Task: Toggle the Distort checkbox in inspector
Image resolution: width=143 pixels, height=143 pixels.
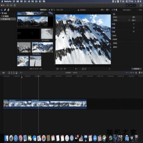Action: point(112,31)
